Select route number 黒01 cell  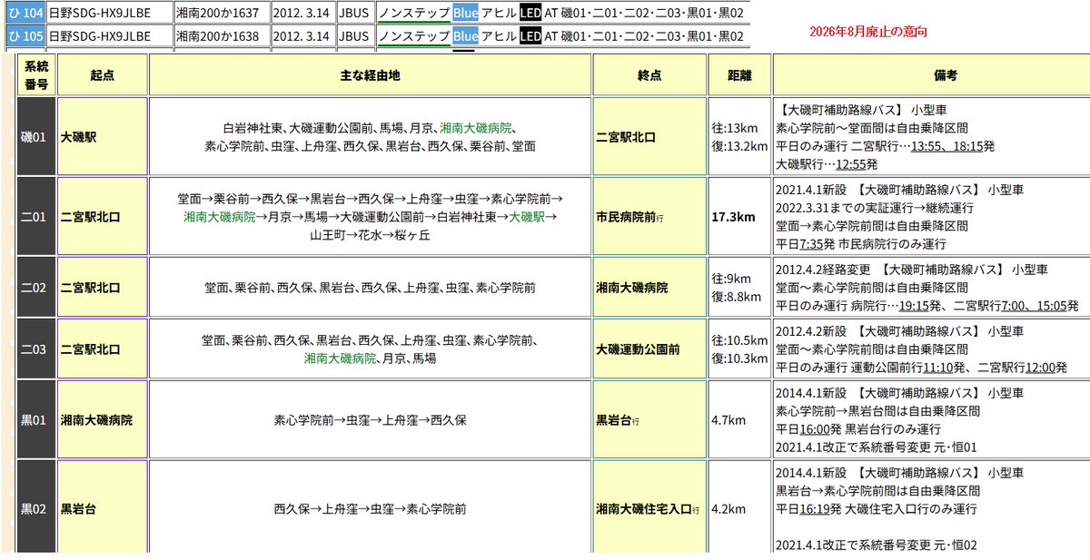(x=37, y=420)
